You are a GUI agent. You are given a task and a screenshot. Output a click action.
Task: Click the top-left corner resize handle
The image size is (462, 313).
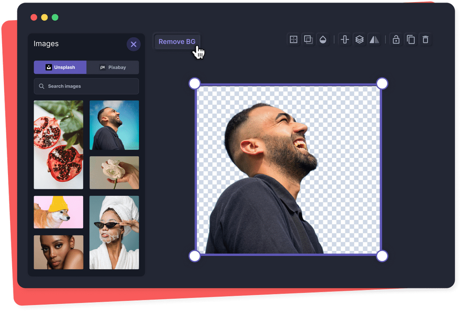(194, 83)
